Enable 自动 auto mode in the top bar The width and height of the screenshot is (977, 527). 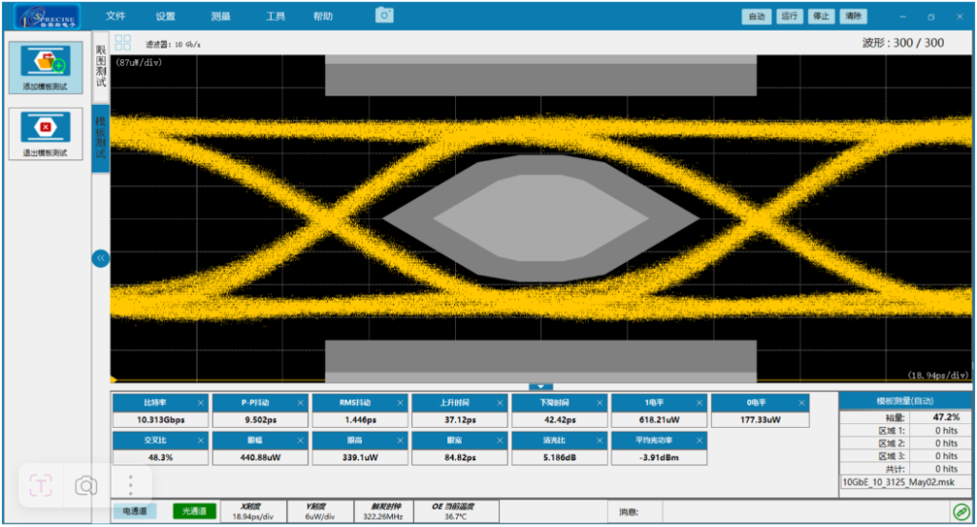(x=757, y=16)
